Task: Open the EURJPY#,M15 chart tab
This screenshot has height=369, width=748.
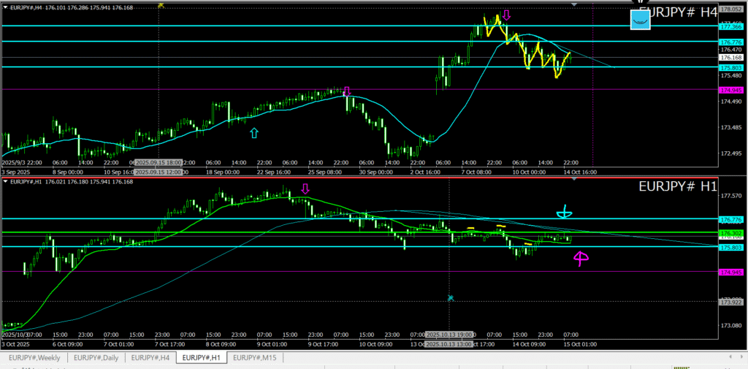Action: point(255,357)
